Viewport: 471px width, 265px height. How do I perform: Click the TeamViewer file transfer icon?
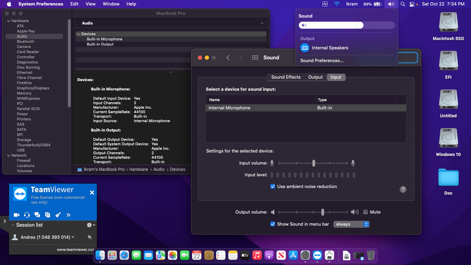click(48, 215)
